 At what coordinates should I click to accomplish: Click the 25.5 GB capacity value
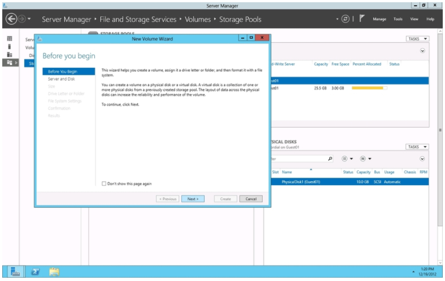[320, 88]
